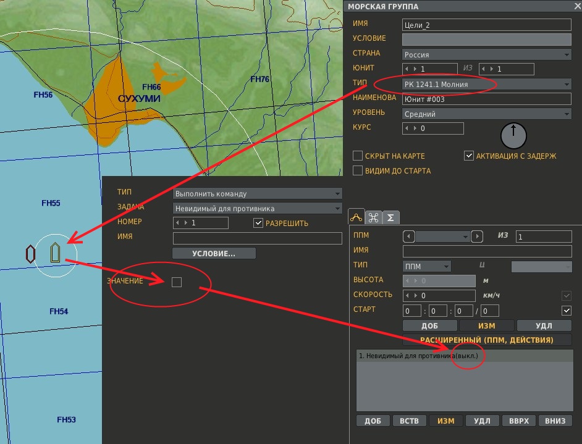The width and height of the screenshot is (582, 444).
Task: Click the group УСЛОВИЕ input field
Action: click(487, 40)
